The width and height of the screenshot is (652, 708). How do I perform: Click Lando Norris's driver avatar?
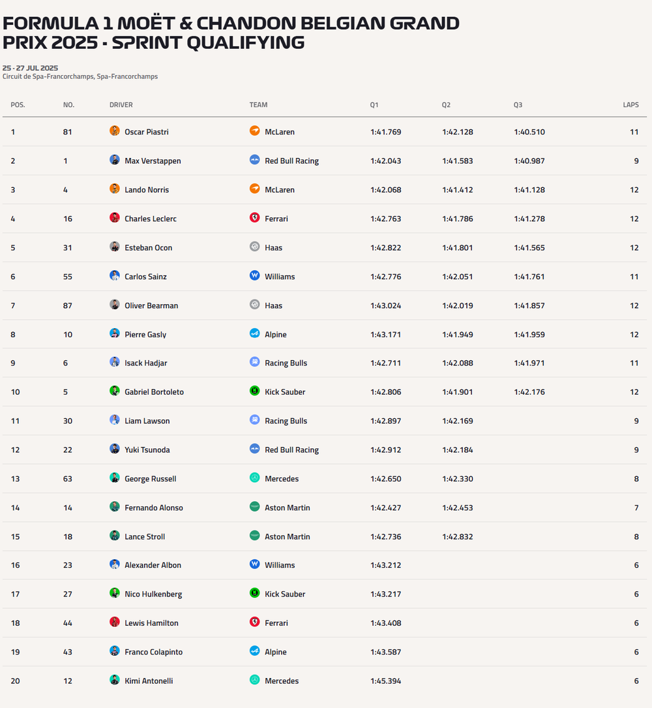[x=115, y=189]
